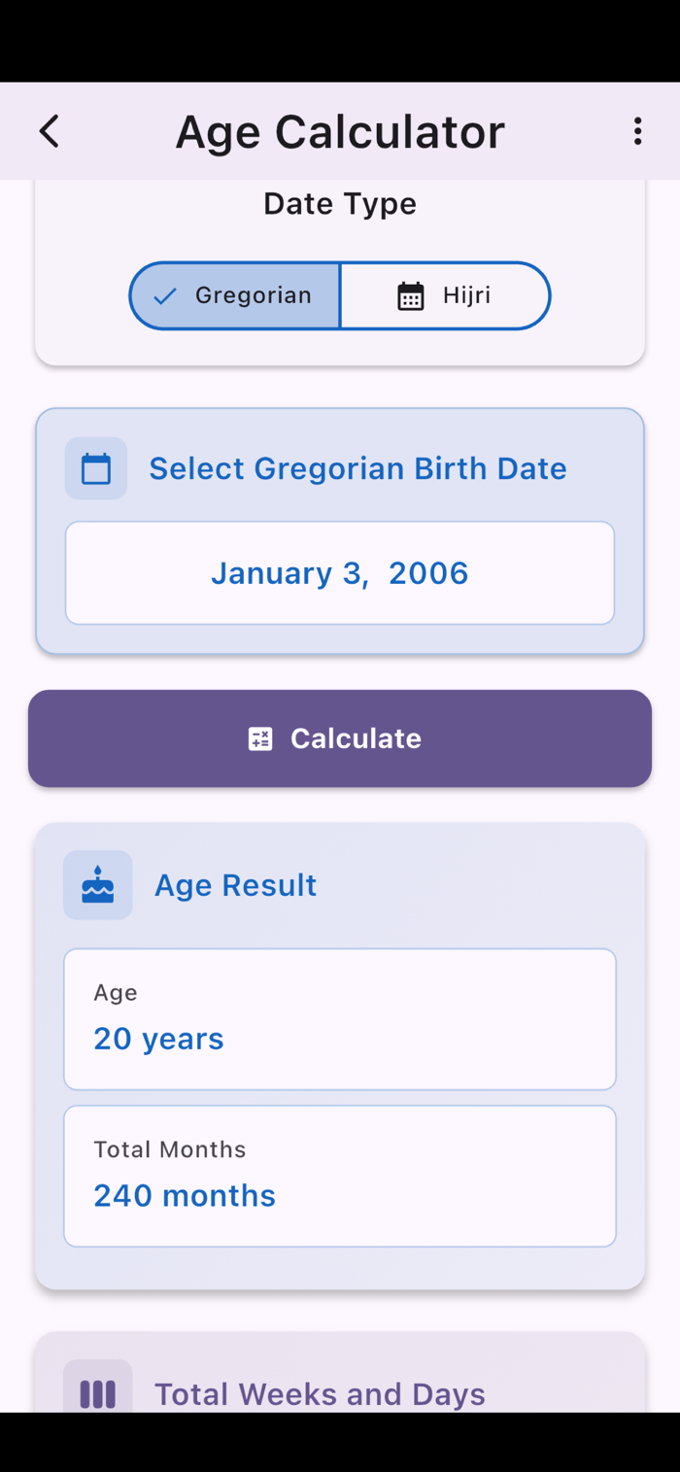The image size is (680, 1472).
Task: Switch date type to Hijri
Action: (445, 295)
